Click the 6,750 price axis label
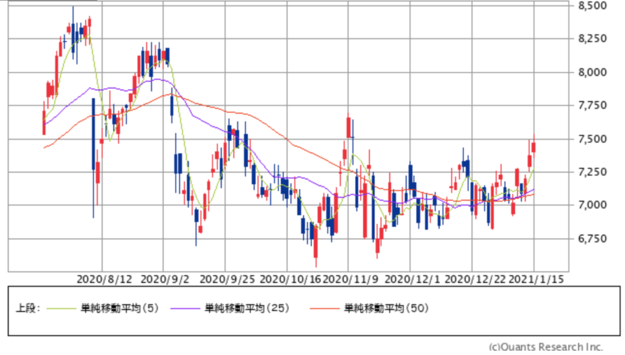This screenshot has height=355, width=625. (592, 238)
